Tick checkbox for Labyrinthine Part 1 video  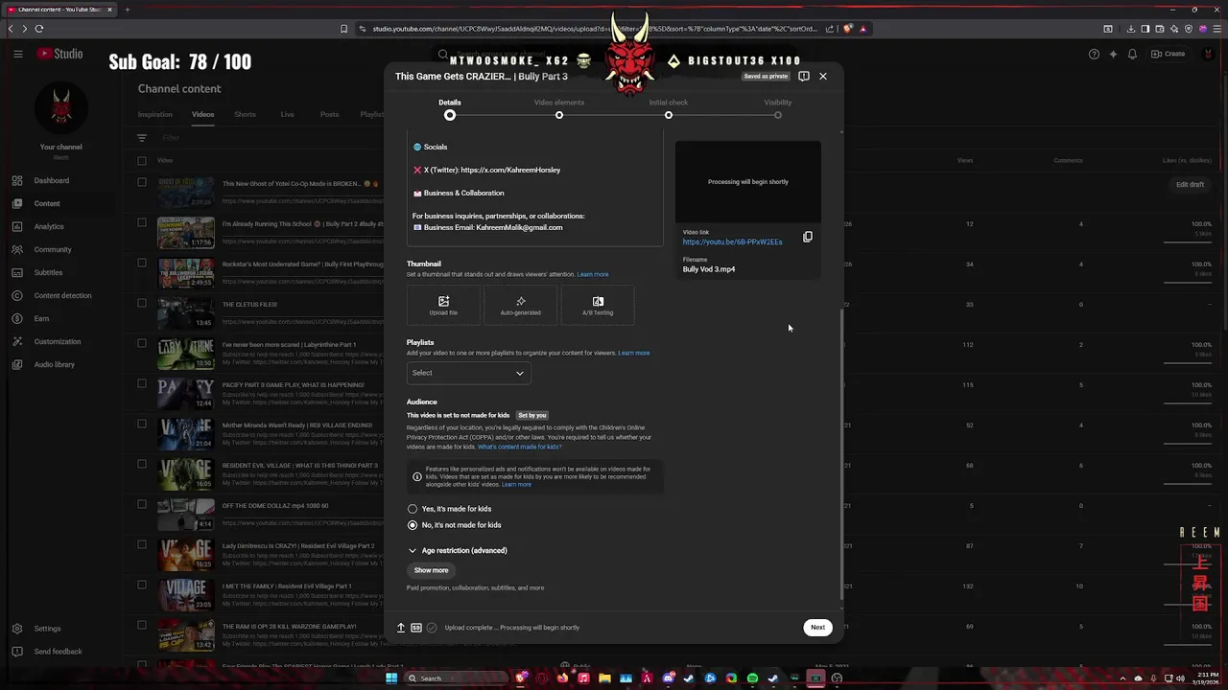coord(142,343)
